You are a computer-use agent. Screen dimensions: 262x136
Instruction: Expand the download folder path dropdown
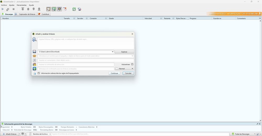112,52
